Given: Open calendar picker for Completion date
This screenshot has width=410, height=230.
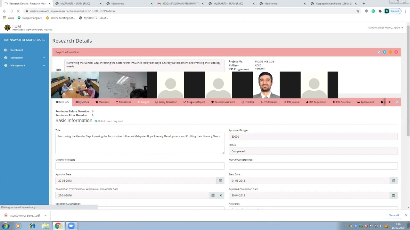Looking at the screenshot, I should tap(213, 195).
